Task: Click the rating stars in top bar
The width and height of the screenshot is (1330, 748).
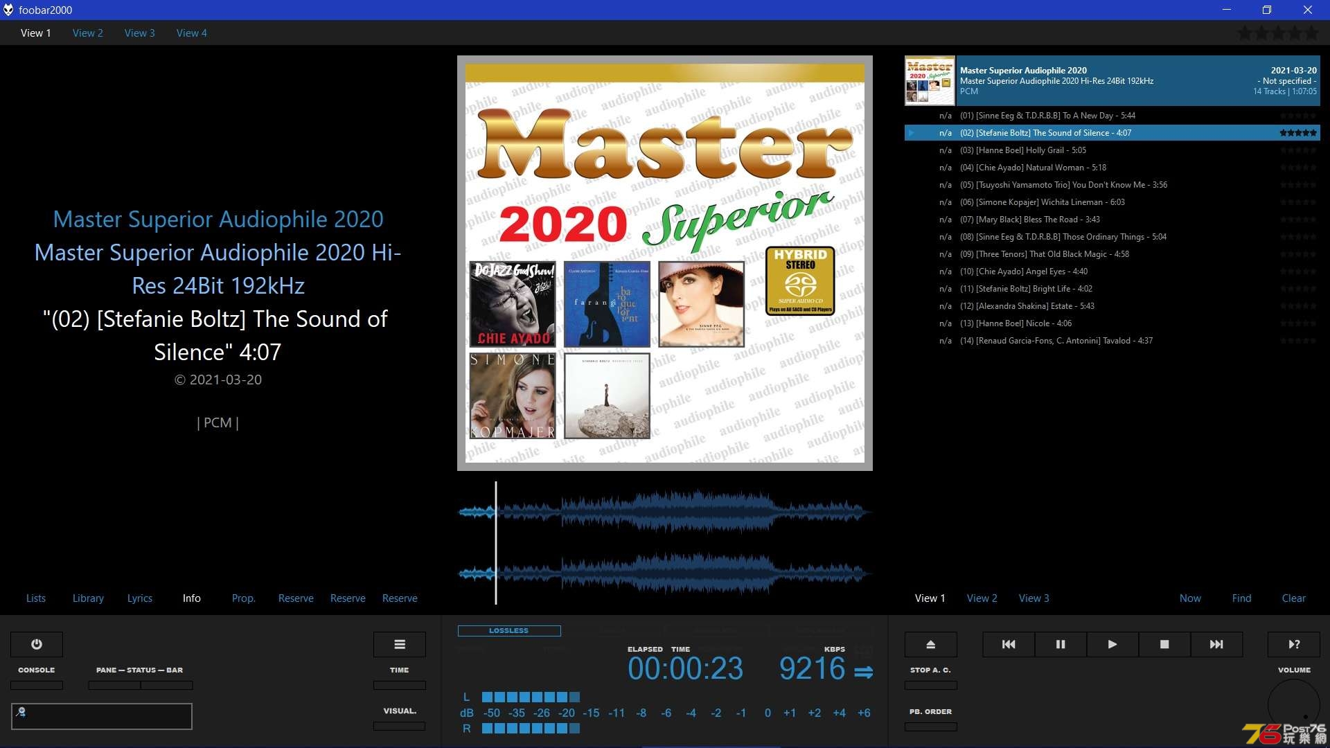Action: [1279, 33]
